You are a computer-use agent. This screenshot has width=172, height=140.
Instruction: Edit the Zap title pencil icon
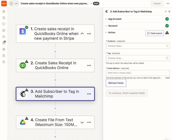[91, 4]
